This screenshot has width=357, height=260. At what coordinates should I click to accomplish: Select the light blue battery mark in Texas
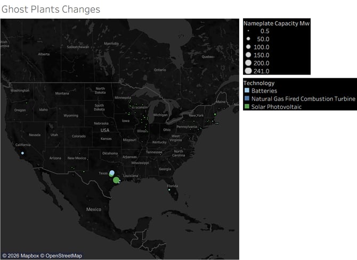click(112, 173)
